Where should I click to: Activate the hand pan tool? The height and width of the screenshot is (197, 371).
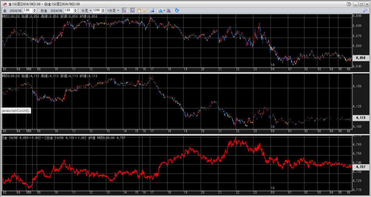(x=139, y=10)
